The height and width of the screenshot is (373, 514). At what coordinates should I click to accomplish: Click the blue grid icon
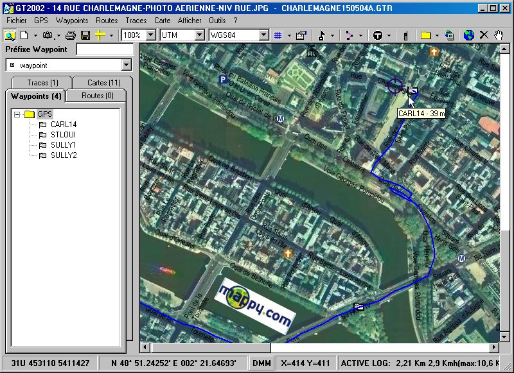tap(278, 35)
